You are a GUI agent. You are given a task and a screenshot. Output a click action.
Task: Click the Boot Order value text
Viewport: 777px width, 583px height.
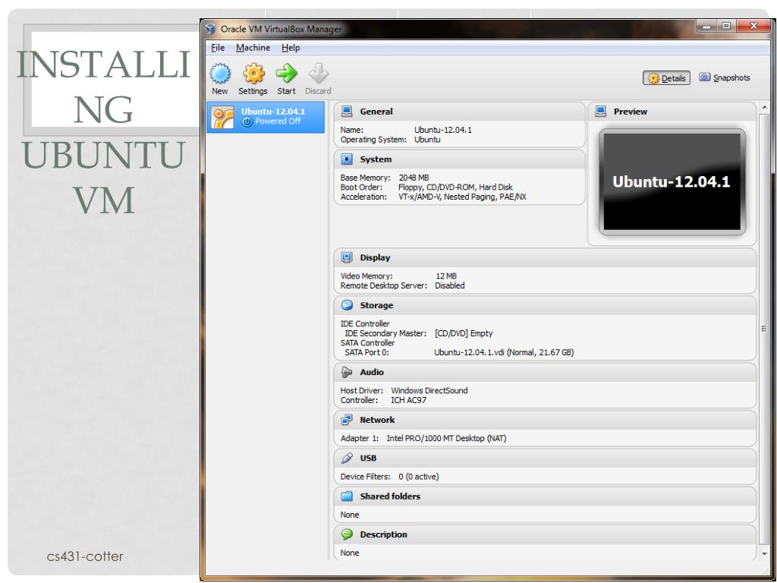[x=455, y=188]
